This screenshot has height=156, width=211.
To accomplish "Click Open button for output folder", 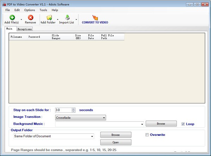I will click(x=116, y=142).
